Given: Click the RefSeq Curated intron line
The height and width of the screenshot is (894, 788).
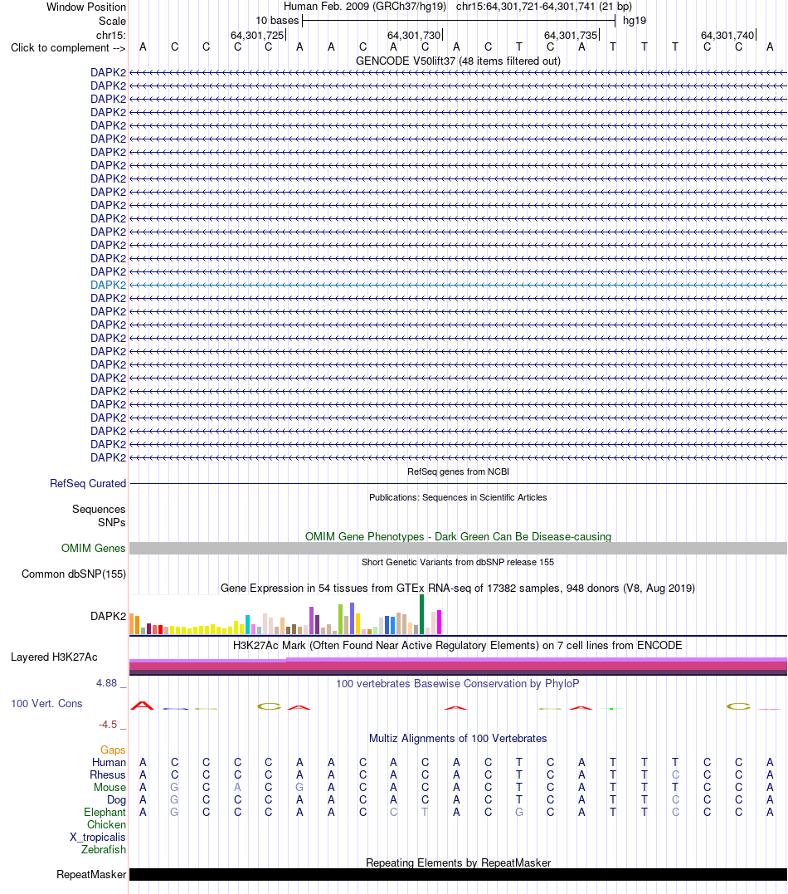Looking at the screenshot, I should (x=458, y=483).
